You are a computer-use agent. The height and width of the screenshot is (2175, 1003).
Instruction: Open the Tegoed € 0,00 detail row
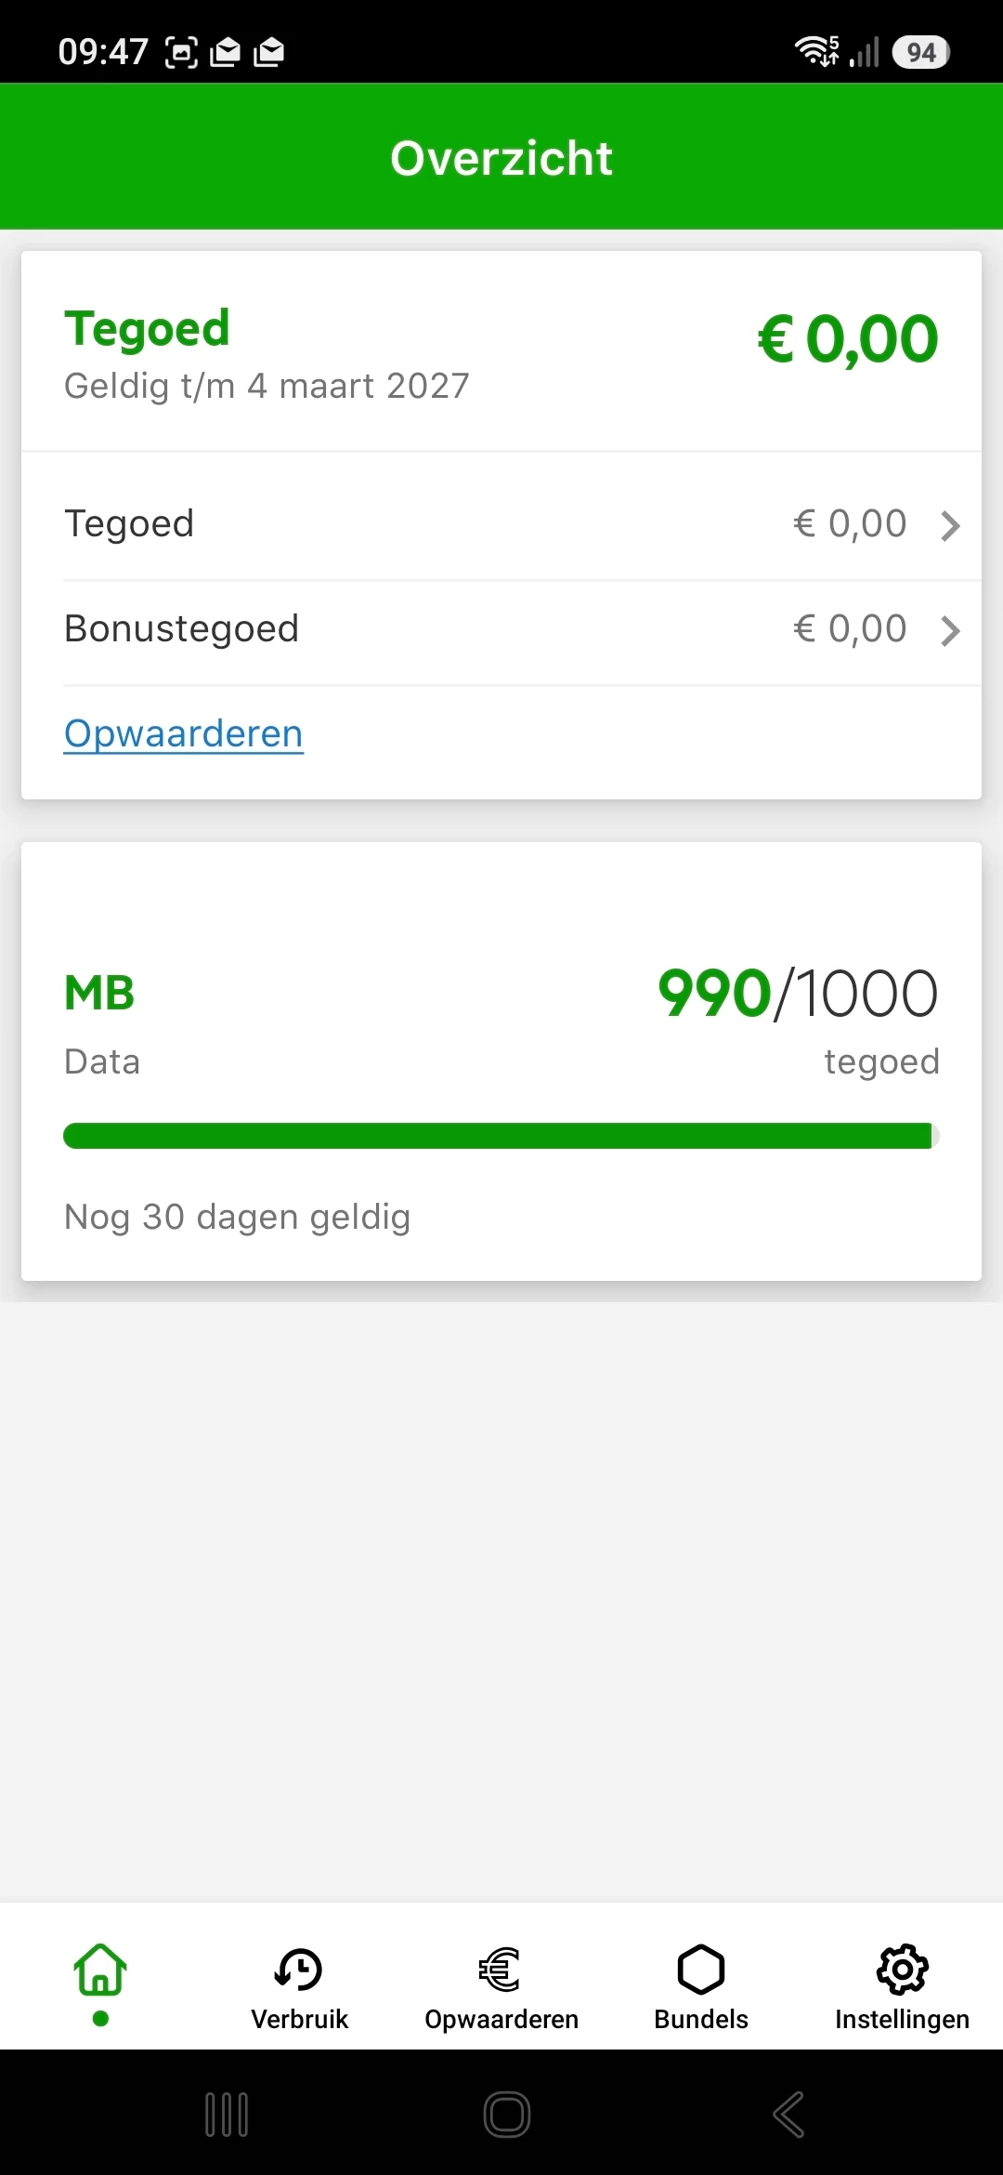[501, 524]
